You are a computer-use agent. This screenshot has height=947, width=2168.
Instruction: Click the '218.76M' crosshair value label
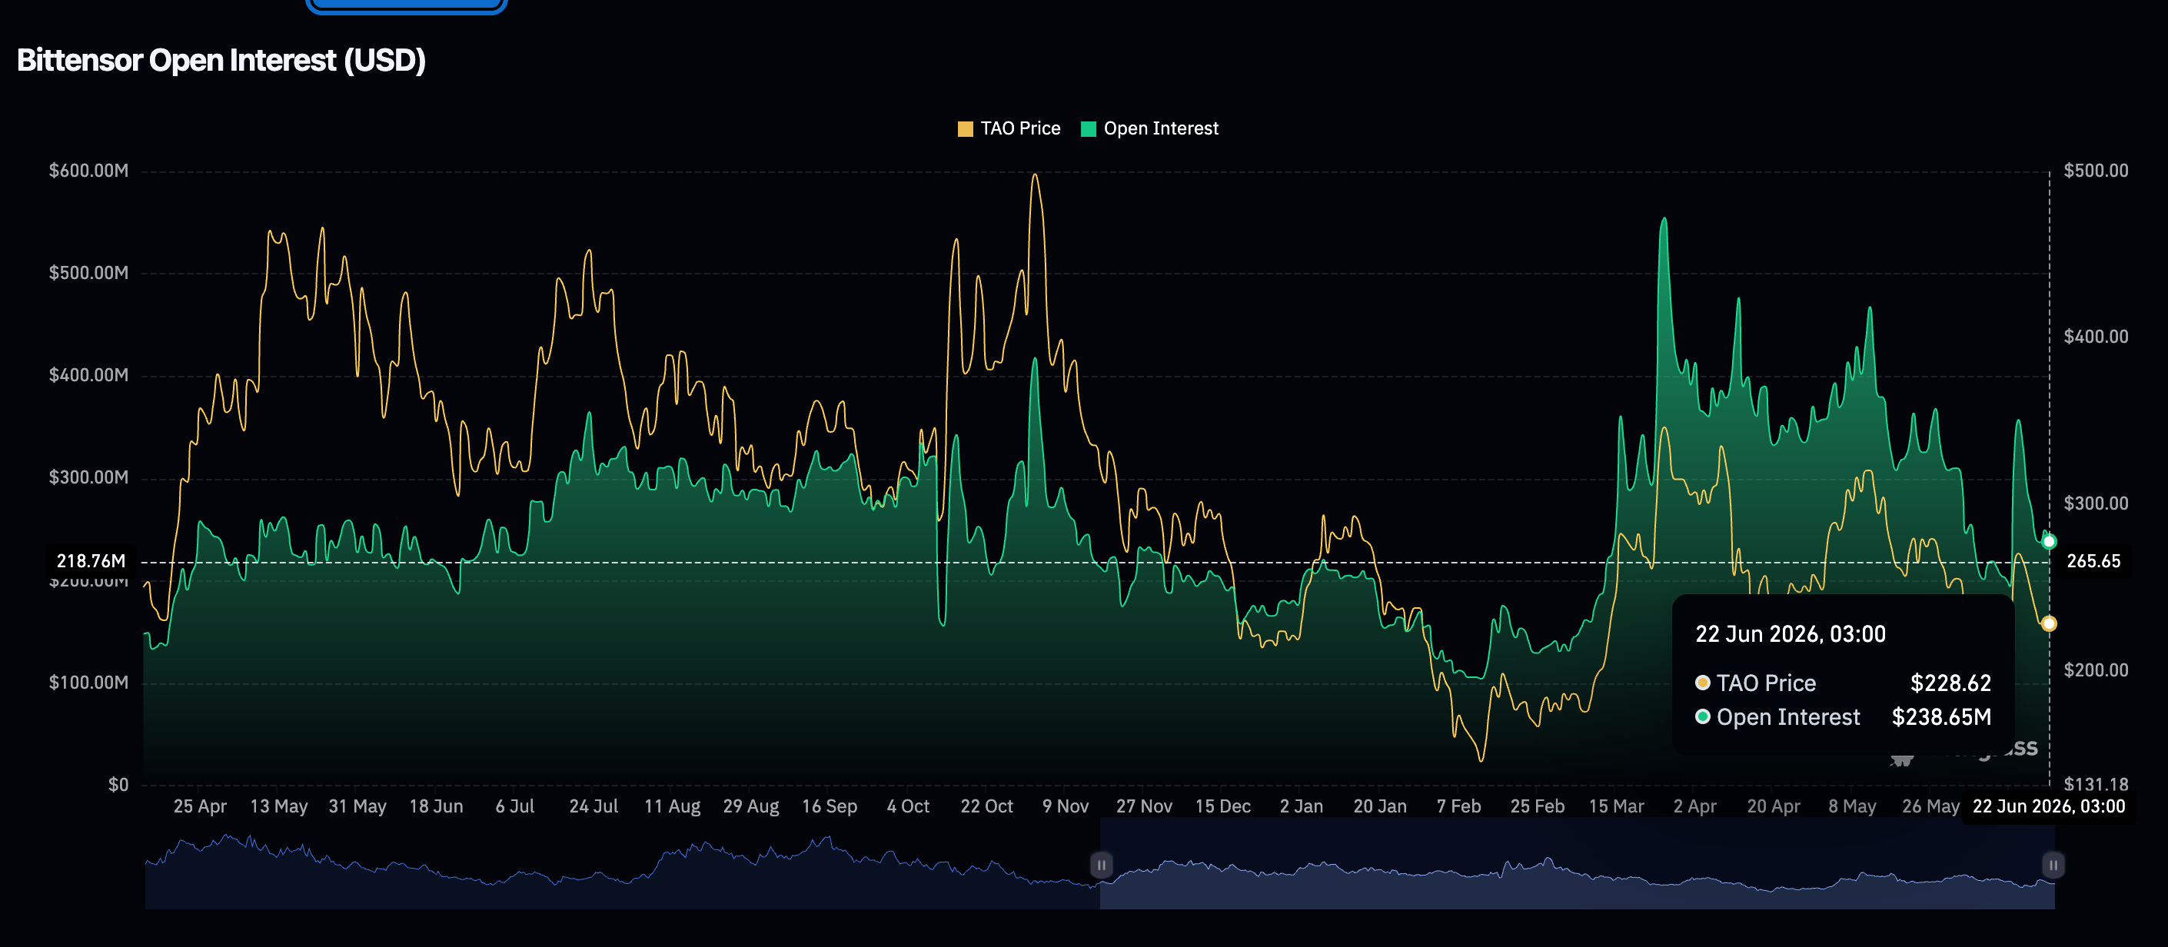point(91,561)
